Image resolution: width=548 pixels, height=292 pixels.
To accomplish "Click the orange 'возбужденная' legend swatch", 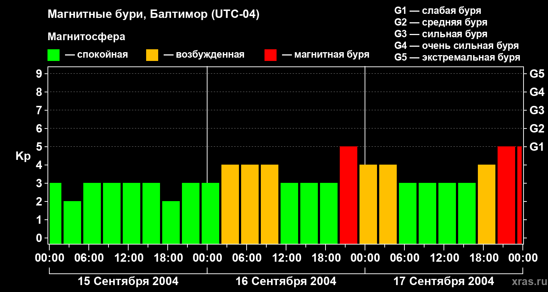I will (152, 55).
